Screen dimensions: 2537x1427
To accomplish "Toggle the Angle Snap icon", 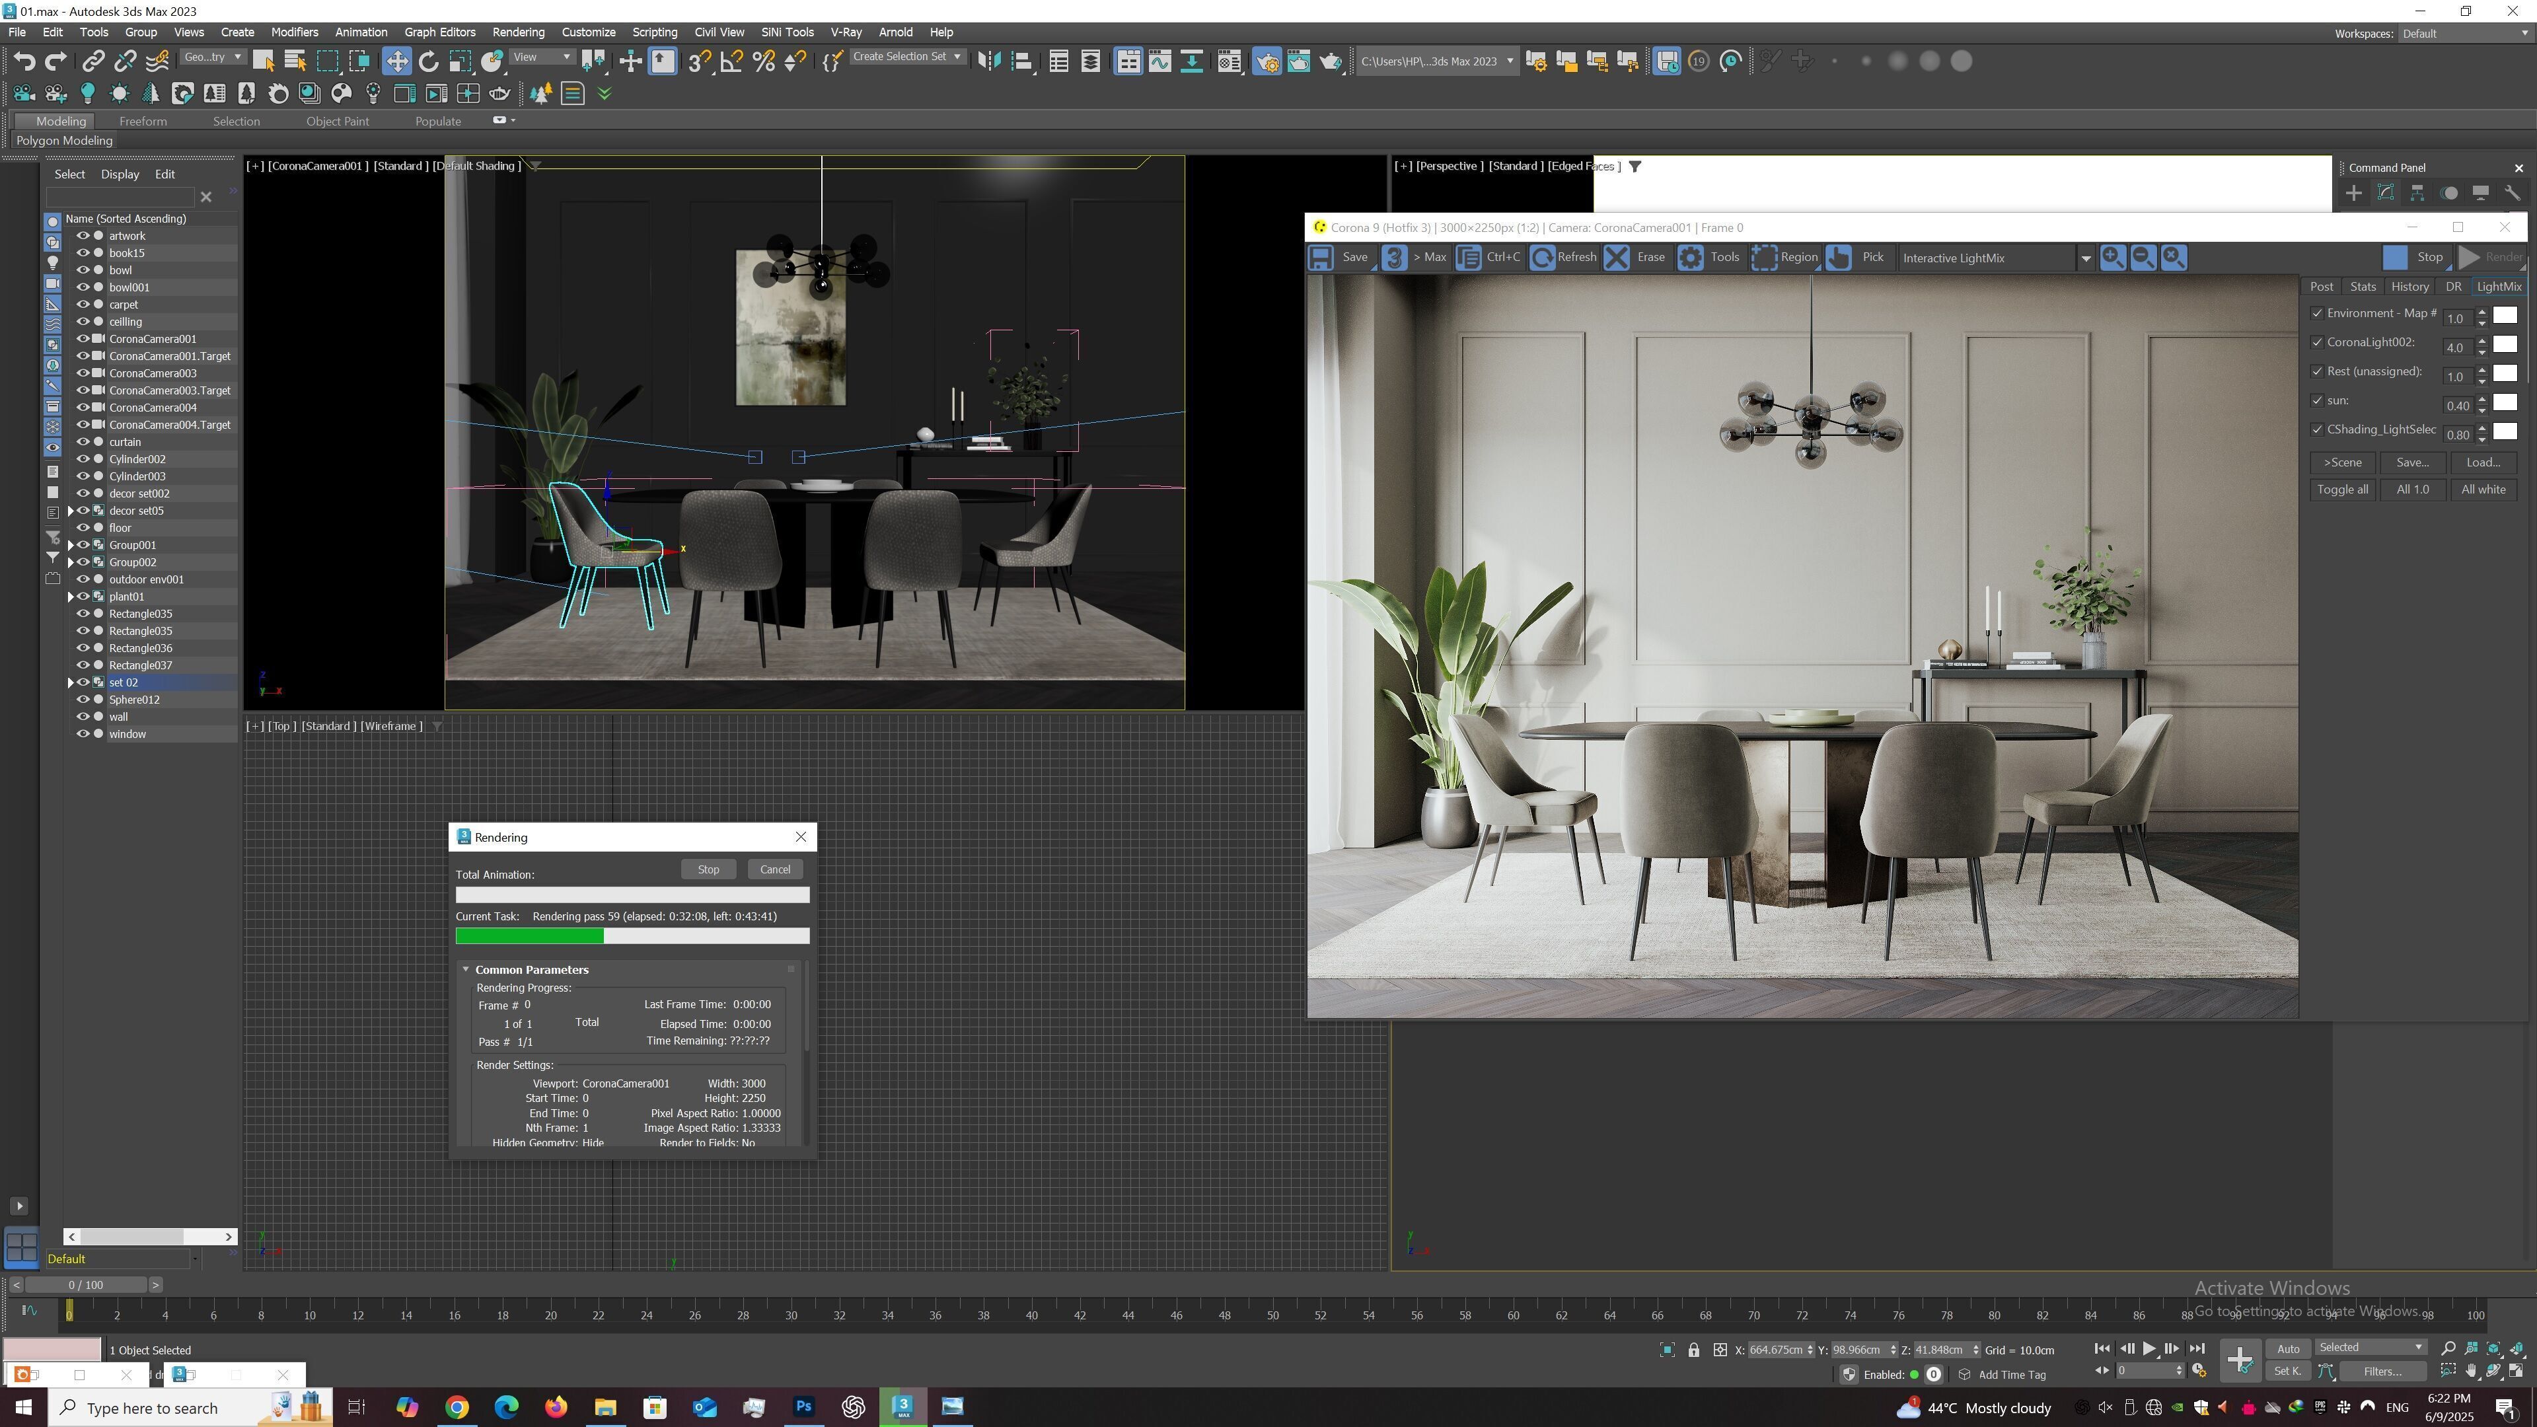I will coord(732,61).
